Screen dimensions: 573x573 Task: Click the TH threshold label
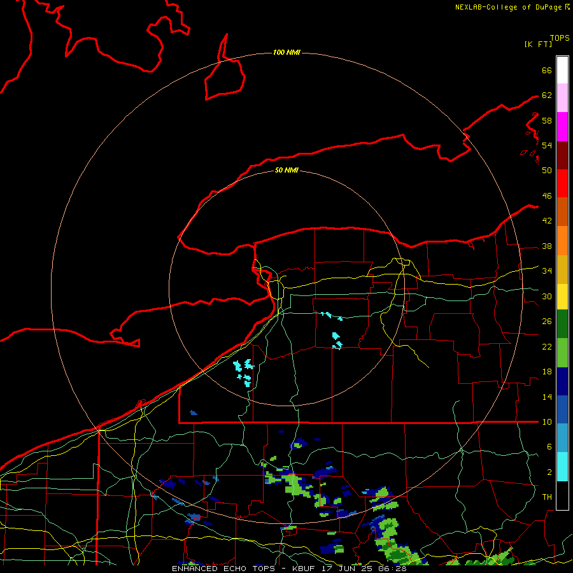(547, 497)
